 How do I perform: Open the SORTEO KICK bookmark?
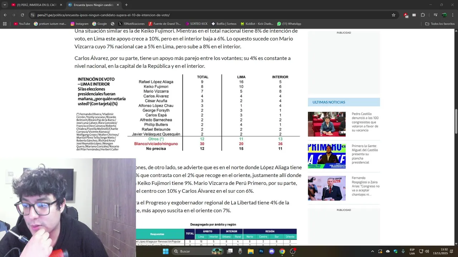pos(196,24)
